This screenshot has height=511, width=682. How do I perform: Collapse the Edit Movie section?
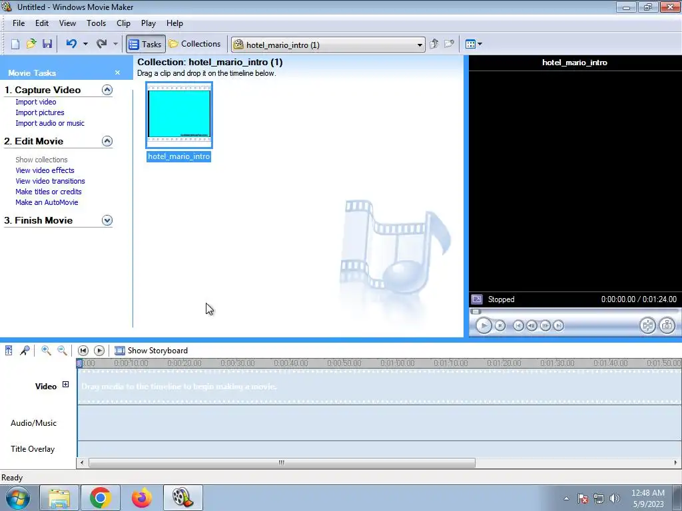coord(107,141)
